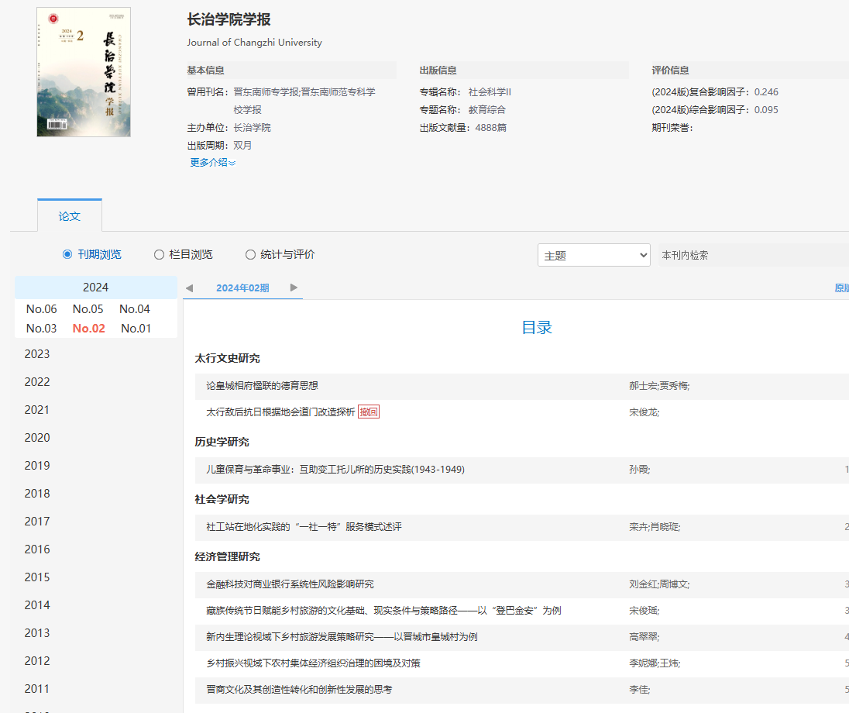Open article 金融科技对商业银行系统性风险影响研究
Viewport: 849px width, 713px height.
point(290,584)
